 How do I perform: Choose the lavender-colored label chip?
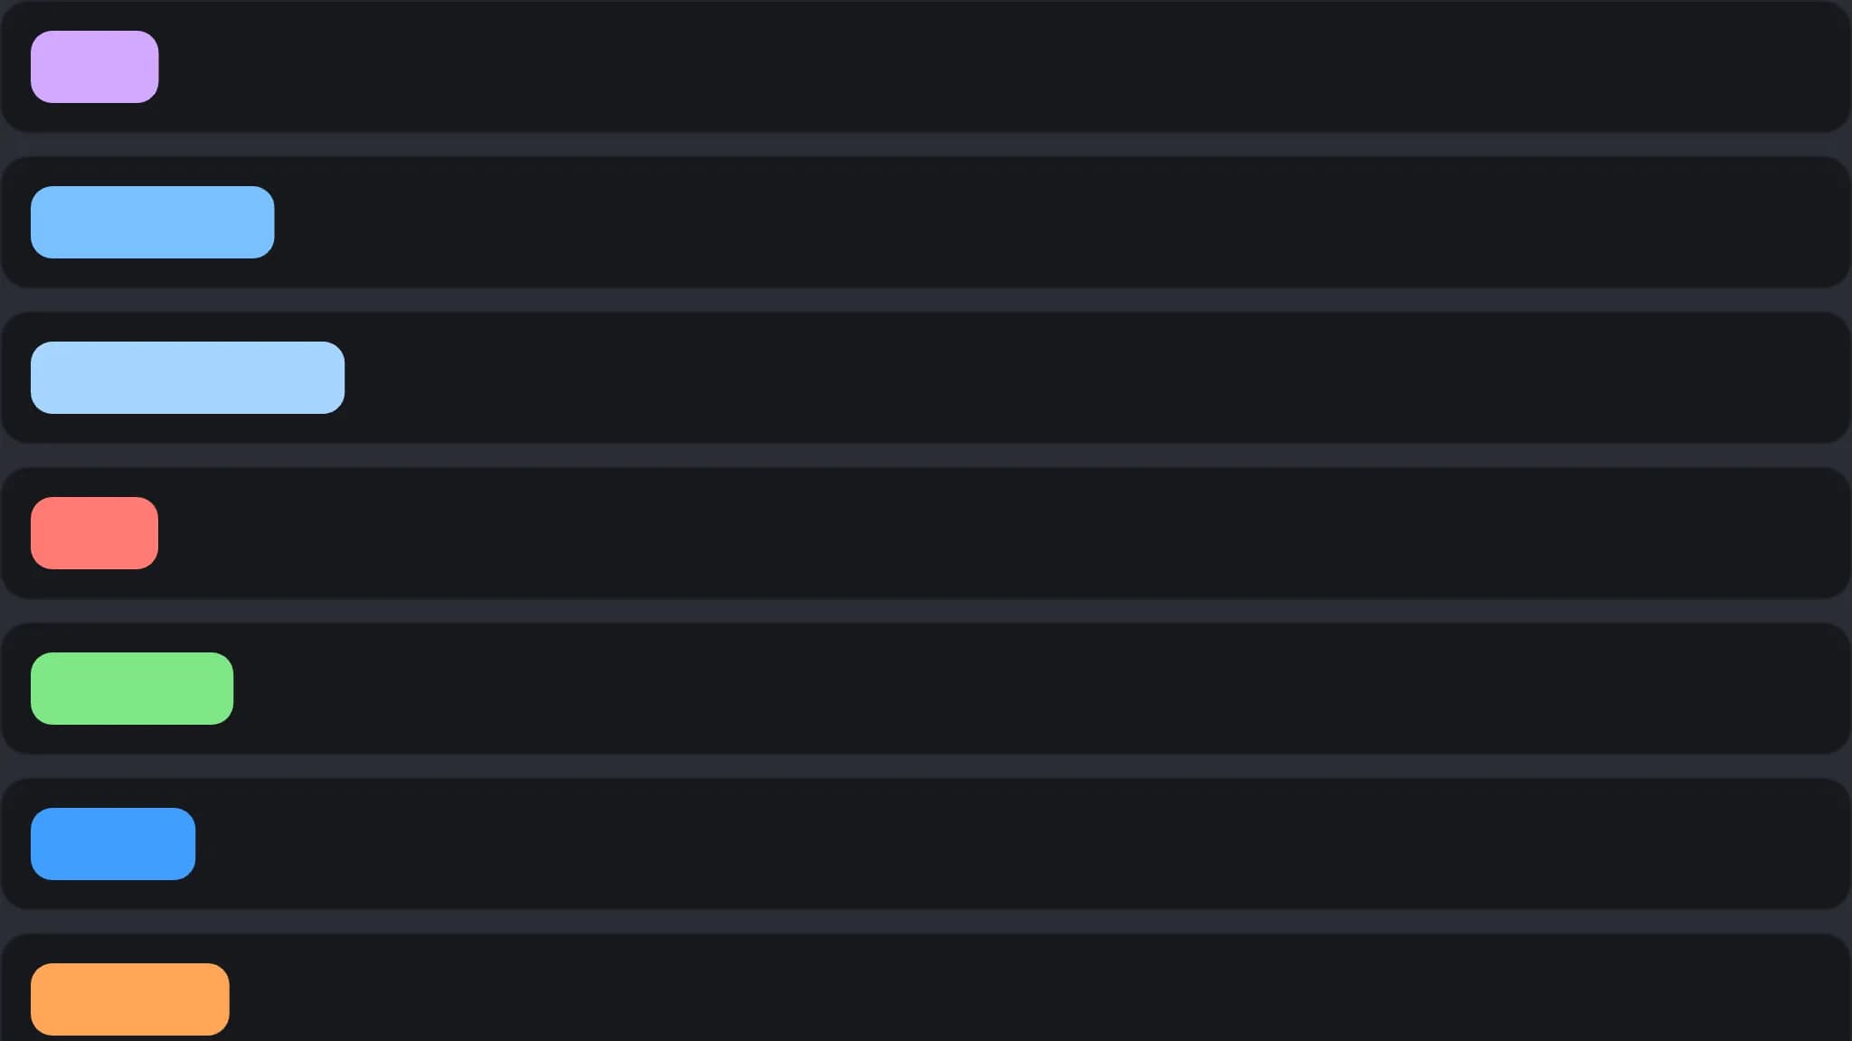95,67
